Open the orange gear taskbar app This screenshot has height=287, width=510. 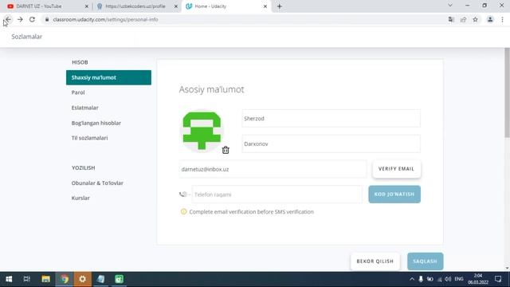click(x=82, y=279)
